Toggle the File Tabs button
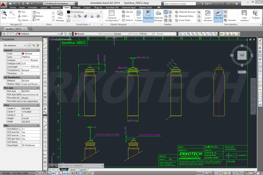Viewport: 263px width, 175px height. (x=218, y=16)
